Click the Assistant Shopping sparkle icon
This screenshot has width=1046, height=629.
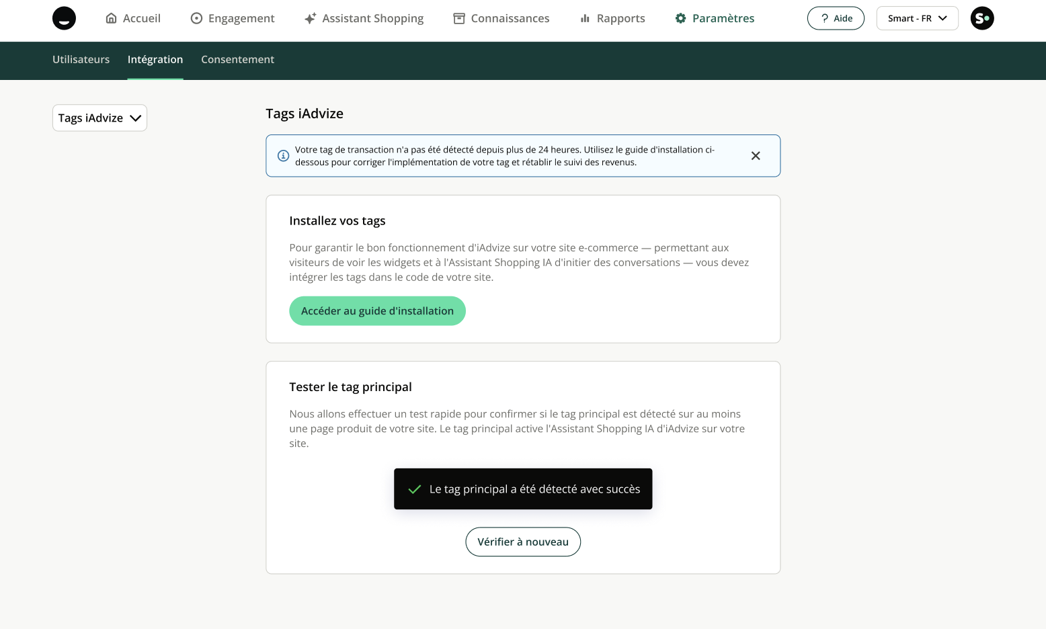pyautogui.click(x=310, y=18)
